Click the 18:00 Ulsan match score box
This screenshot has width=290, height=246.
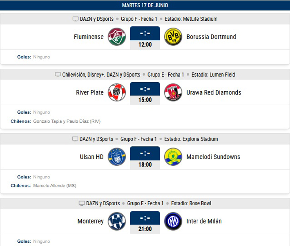[145, 158]
